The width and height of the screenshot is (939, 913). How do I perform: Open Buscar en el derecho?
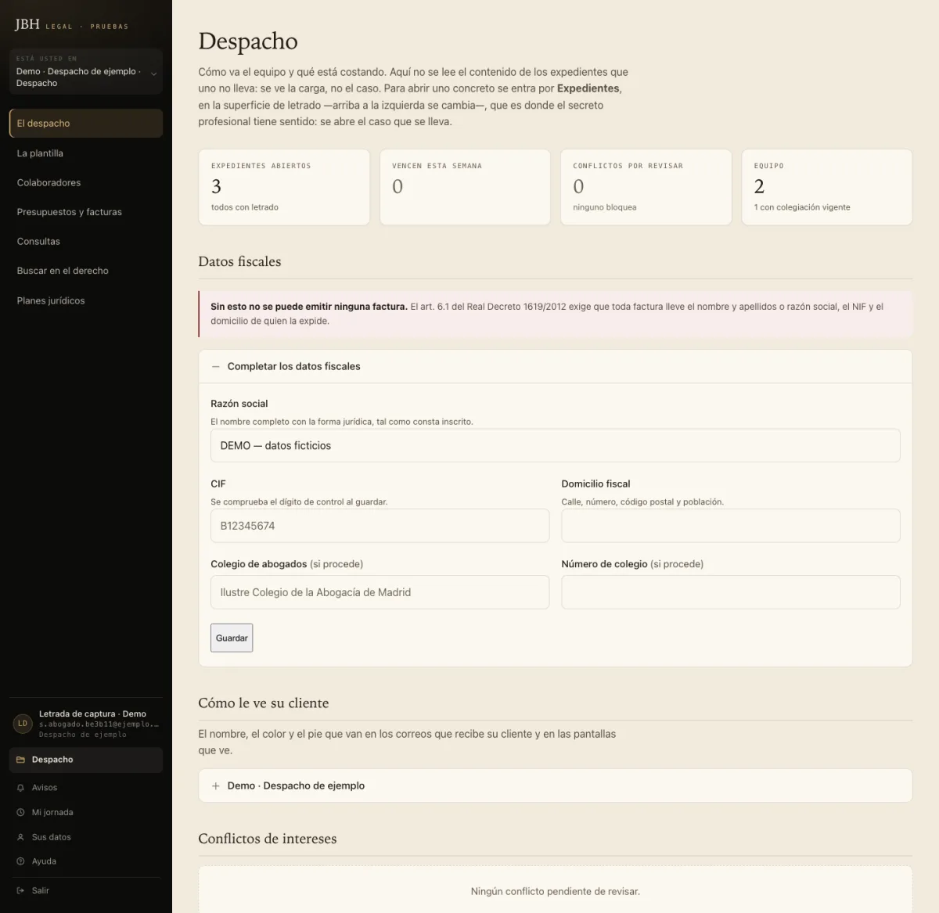[x=86, y=271]
